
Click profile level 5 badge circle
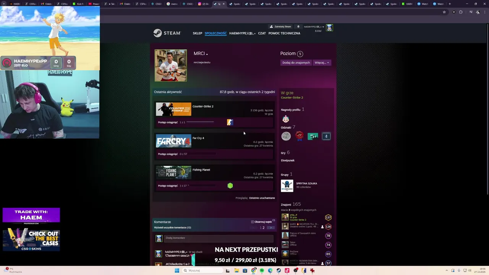[300, 54]
